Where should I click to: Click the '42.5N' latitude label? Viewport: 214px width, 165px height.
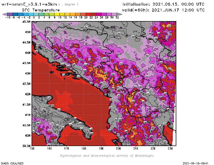click(26, 84)
